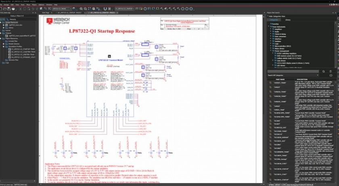Image resolution: width=339 pixels, height=186 pixels.
Task: Select the Microcontrollers (MCU) category
Action: pyautogui.click(x=283, y=46)
